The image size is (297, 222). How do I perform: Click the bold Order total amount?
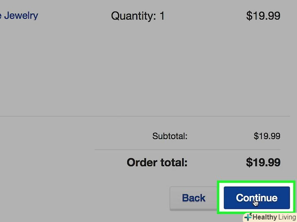click(x=263, y=163)
